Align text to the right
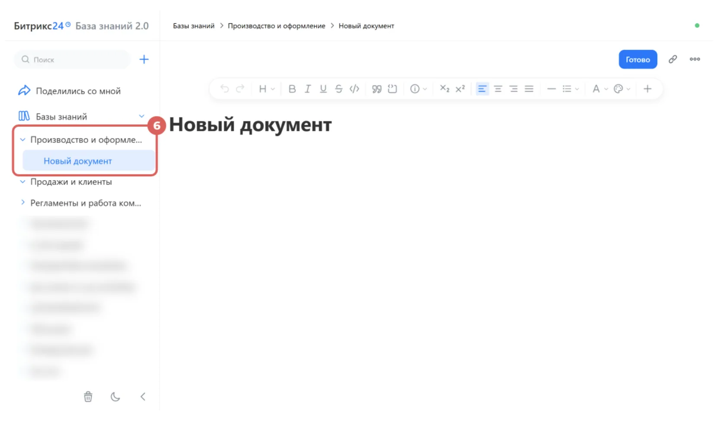This screenshot has width=727, height=423. pos(514,89)
